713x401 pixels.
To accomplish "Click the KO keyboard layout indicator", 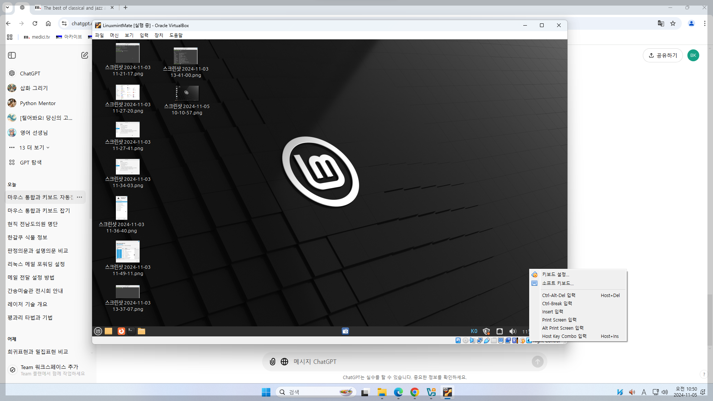I will (474, 331).
